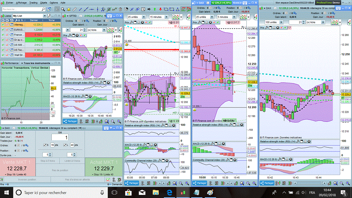
Task: Open the chart icon beside the search box
Action: pyautogui.click(x=49, y=9)
